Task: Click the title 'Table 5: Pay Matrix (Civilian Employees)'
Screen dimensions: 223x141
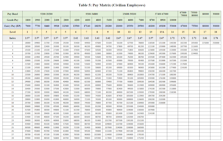Action: 111,5
